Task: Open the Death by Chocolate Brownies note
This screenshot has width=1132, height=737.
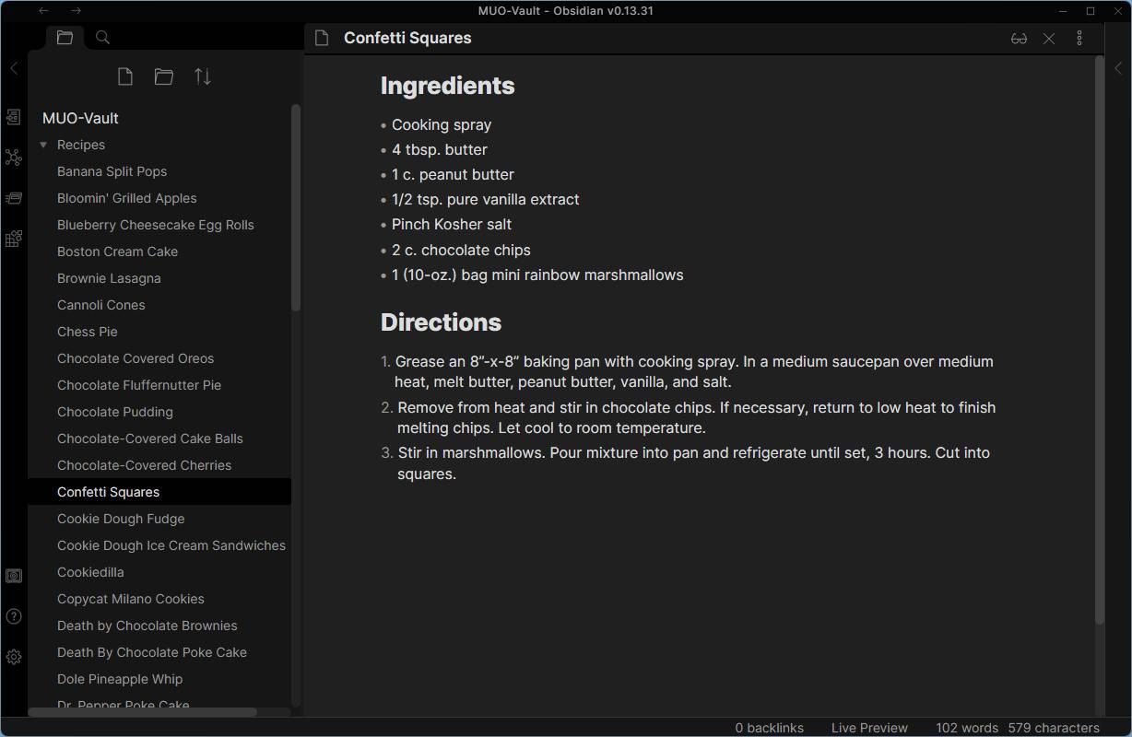Action: point(159,626)
